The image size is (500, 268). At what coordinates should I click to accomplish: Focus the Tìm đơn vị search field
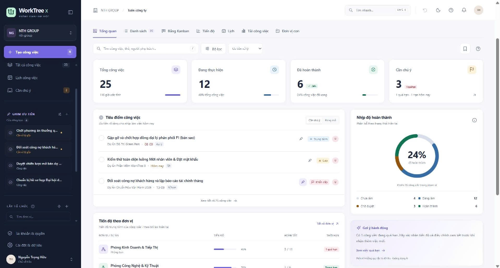pos(38,217)
